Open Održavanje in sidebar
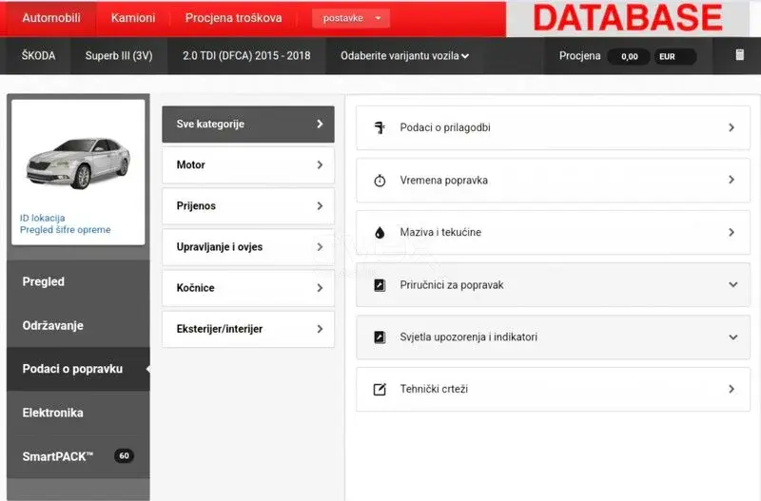Image resolution: width=761 pixels, height=501 pixels. [x=78, y=325]
